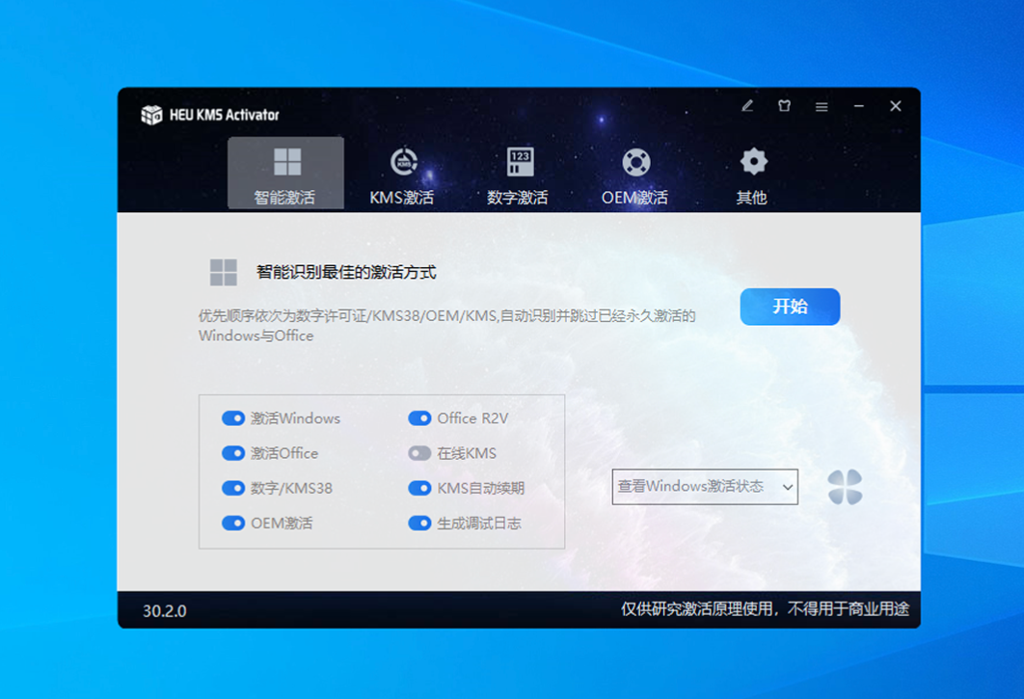Open the hamburger menu icon

(x=822, y=106)
